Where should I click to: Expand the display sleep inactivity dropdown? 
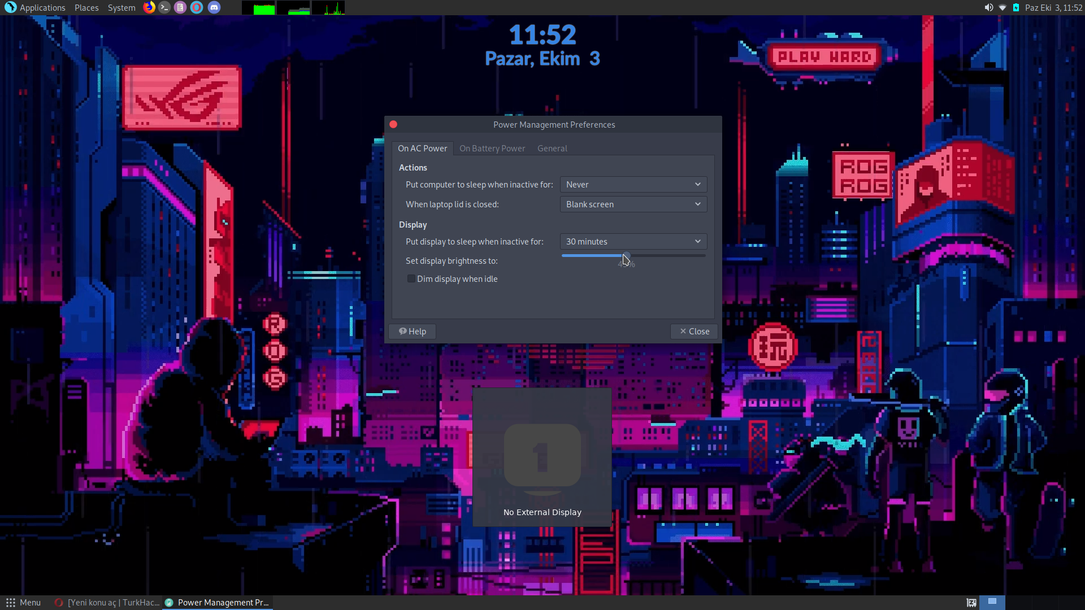pos(633,242)
